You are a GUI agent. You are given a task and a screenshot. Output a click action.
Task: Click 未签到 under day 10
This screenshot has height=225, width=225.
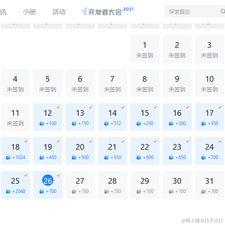pyautogui.click(x=209, y=90)
